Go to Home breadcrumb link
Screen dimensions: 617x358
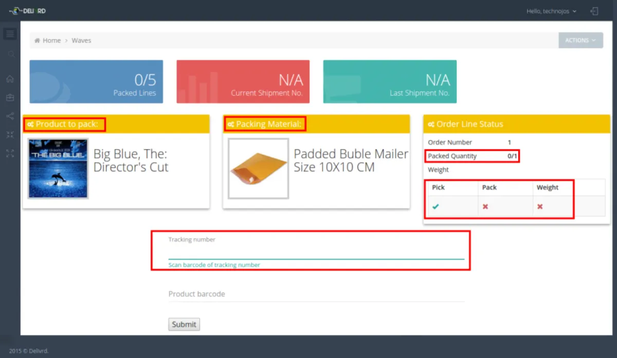click(x=51, y=41)
